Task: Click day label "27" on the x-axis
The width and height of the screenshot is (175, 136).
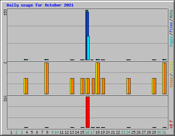Action: point(144,132)
